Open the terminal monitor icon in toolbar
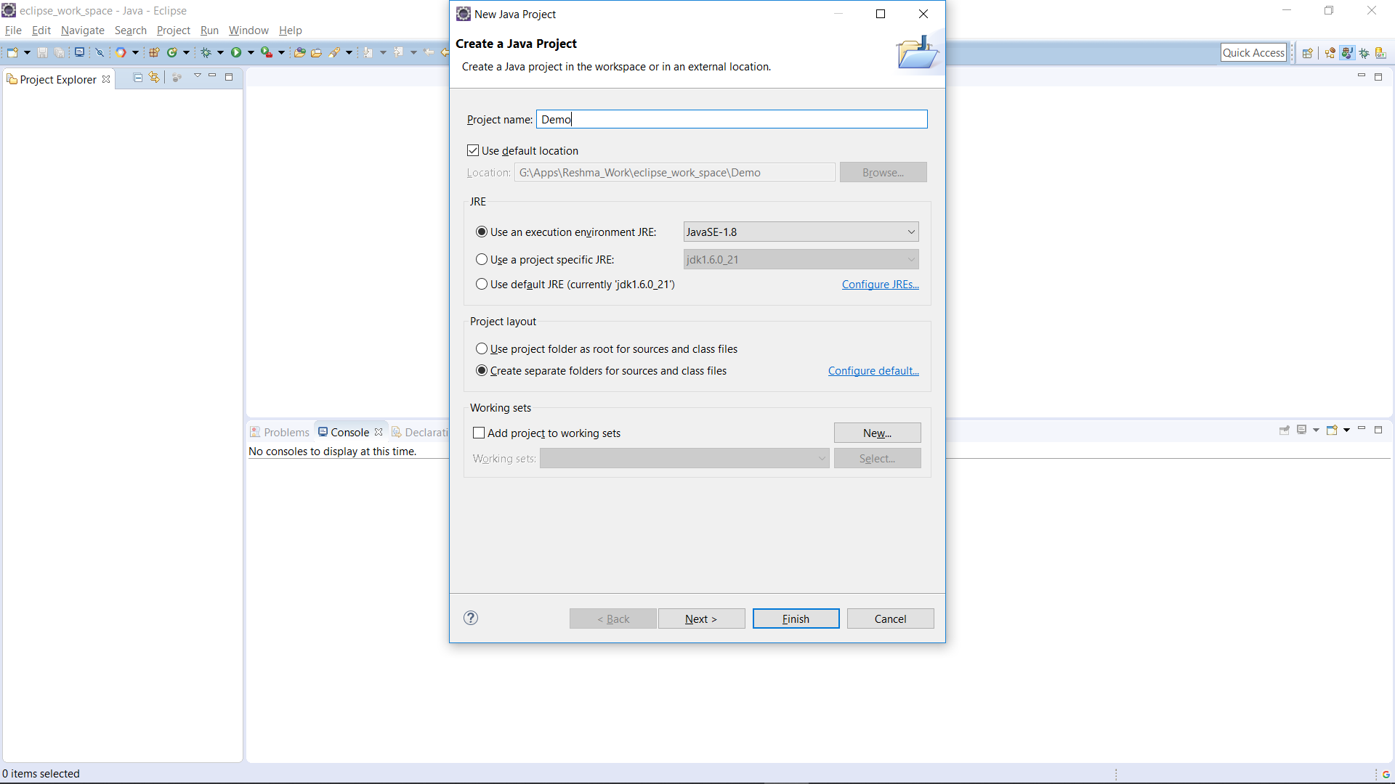1395x784 pixels. [x=80, y=52]
